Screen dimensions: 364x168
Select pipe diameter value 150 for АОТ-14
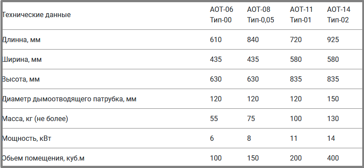[333, 99]
